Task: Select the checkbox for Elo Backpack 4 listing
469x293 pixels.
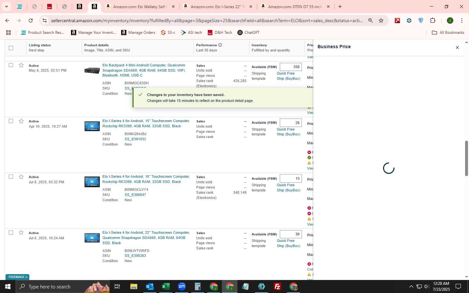Action: click(x=11, y=65)
